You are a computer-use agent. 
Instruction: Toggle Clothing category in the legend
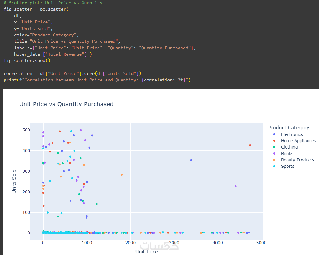(289, 147)
